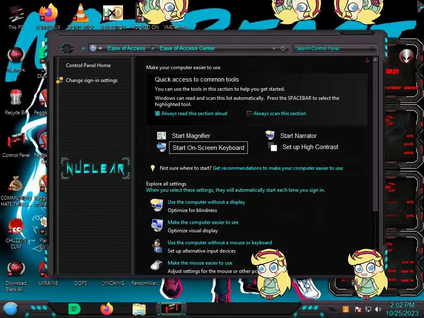Click the volume speaker icon in tray
This screenshot has width=424, height=318.
378,309
